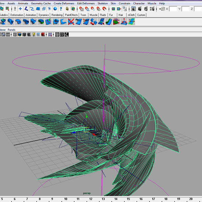Toggle the lock selection padlock icon
202x202 pixels.
67,9
